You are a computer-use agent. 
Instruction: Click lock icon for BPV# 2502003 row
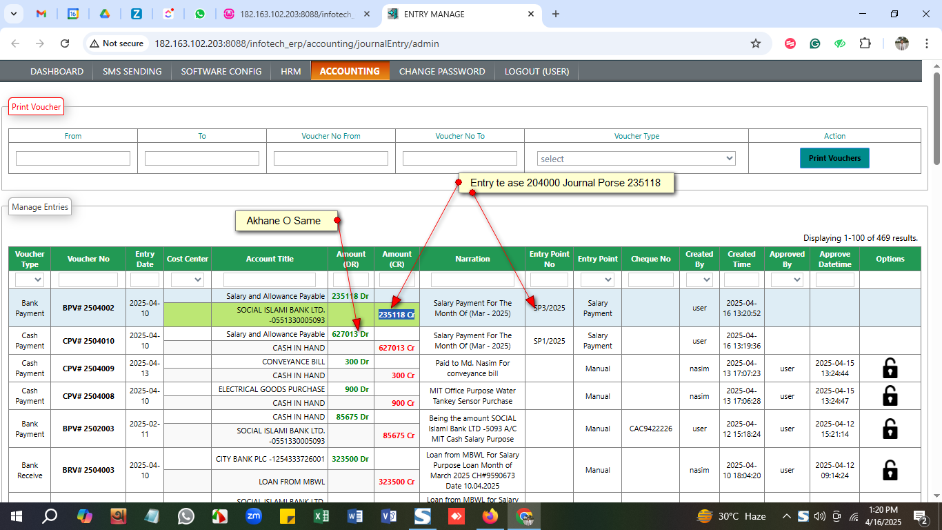click(890, 429)
